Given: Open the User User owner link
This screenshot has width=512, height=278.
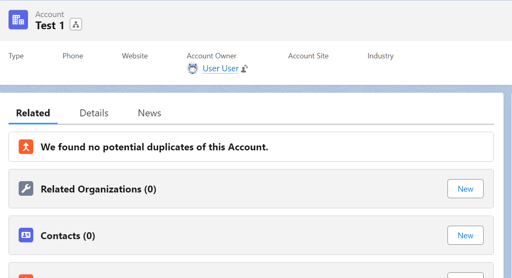Looking at the screenshot, I should coord(221,68).
